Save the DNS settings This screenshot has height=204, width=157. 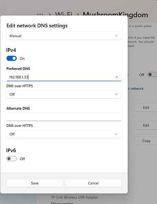click(x=35, y=183)
